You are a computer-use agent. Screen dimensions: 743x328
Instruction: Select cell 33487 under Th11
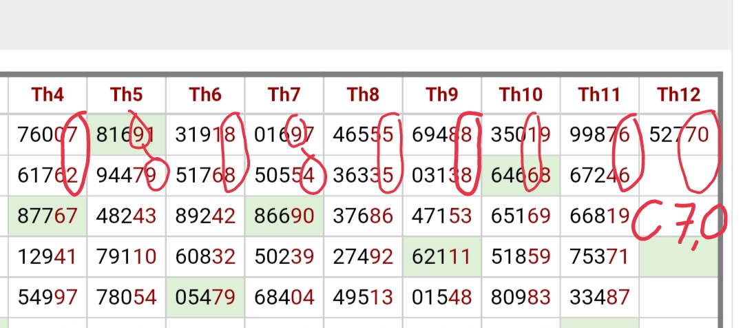click(x=599, y=298)
